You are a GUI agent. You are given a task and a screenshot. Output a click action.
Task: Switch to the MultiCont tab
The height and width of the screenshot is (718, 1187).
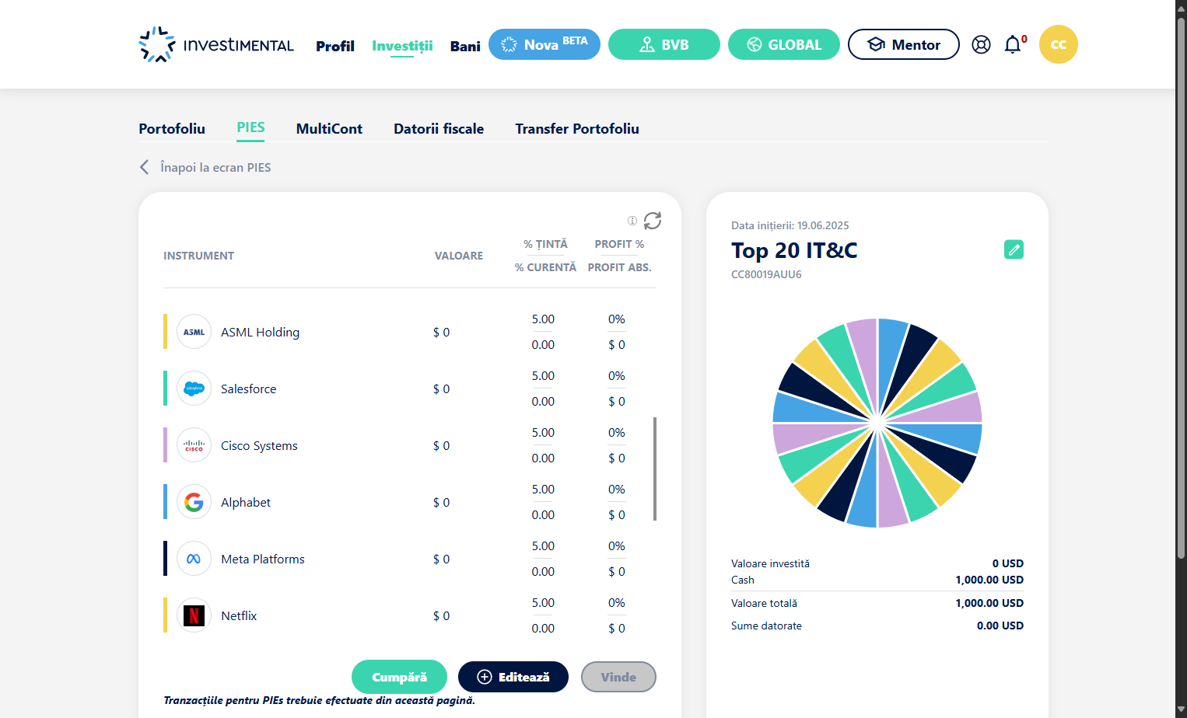pos(329,129)
